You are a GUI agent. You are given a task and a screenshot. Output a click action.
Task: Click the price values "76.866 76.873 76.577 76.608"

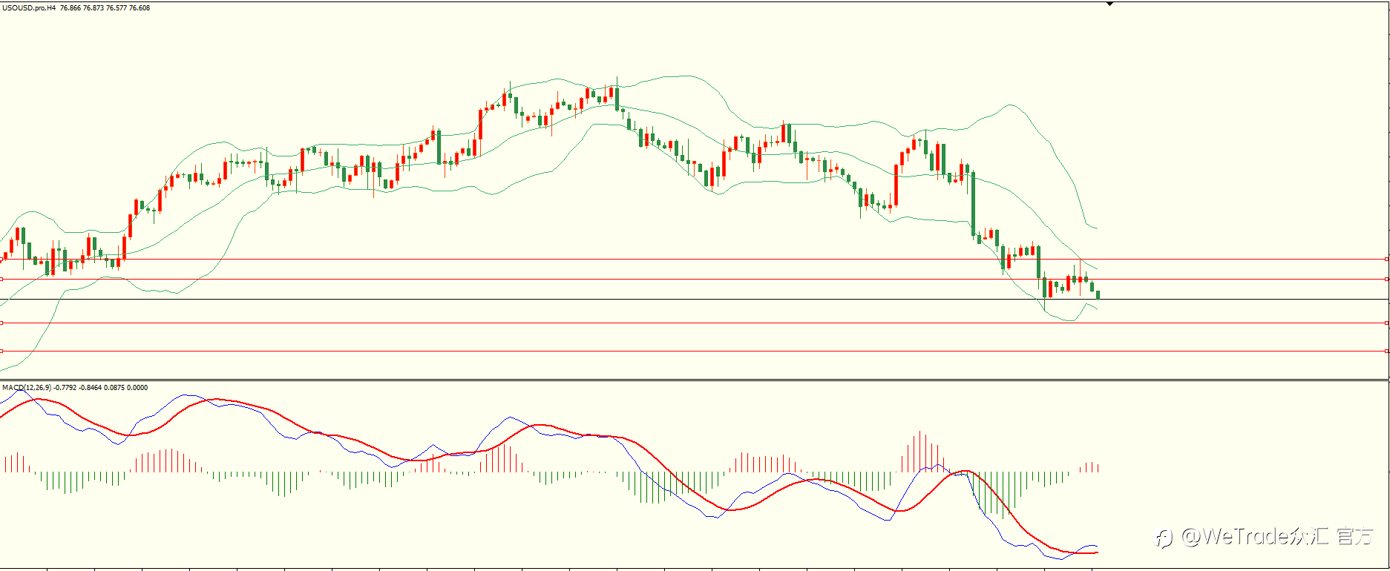[x=105, y=8]
